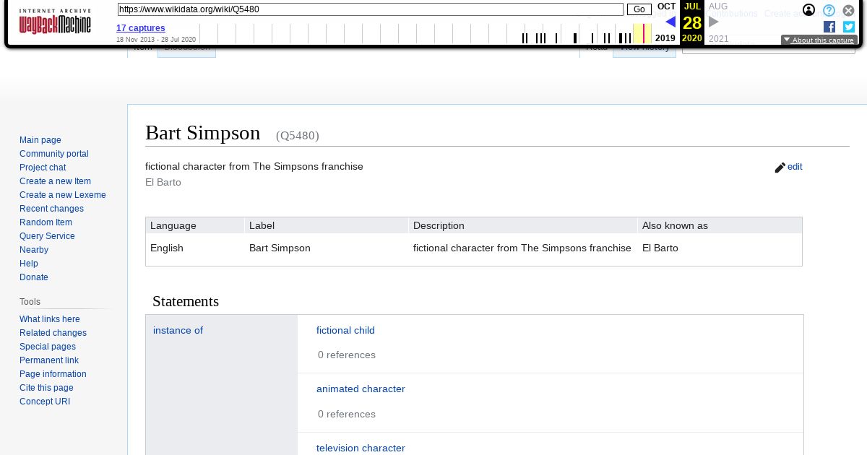Image resolution: width=867 pixels, height=455 pixels.
Task: Click the pencil edit icon
Action: (780, 168)
